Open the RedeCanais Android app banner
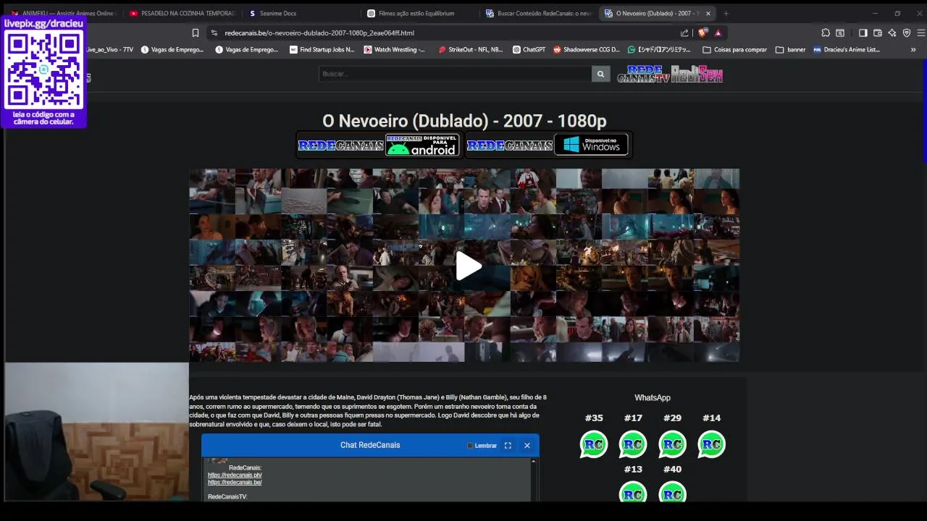This screenshot has width=927, height=521. coord(378,145)
